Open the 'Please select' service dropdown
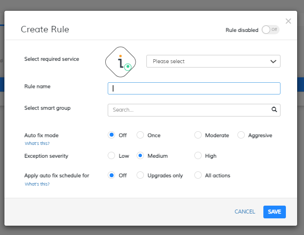Screen dimensions: 304x235 click(x=213, y=61)
